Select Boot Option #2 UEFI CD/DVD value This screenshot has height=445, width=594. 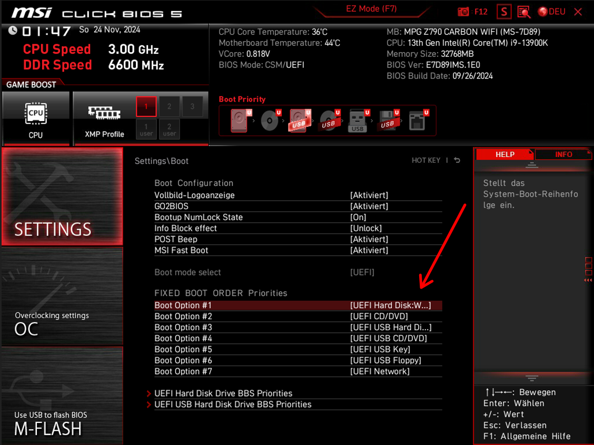point(379,316)
